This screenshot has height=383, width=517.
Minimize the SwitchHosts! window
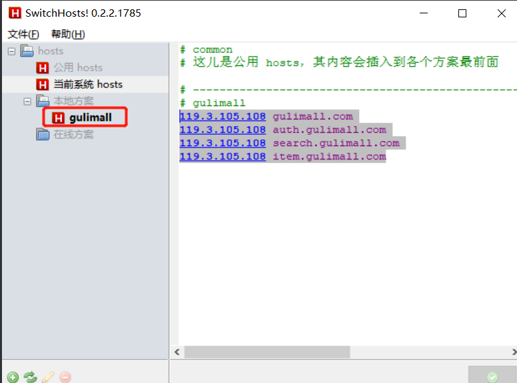coord(424,13)
